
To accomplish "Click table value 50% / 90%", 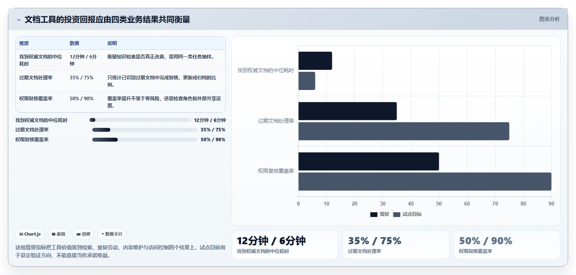I will [x=82, y=99].
